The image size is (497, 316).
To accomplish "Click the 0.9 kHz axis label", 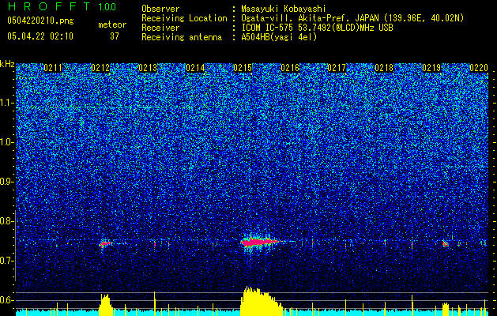I will click(x=7, y=182).
